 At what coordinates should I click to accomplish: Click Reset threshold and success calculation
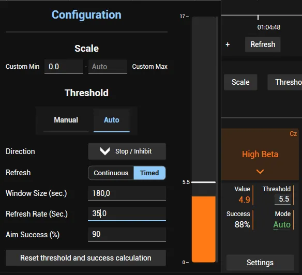click(86, 258)
